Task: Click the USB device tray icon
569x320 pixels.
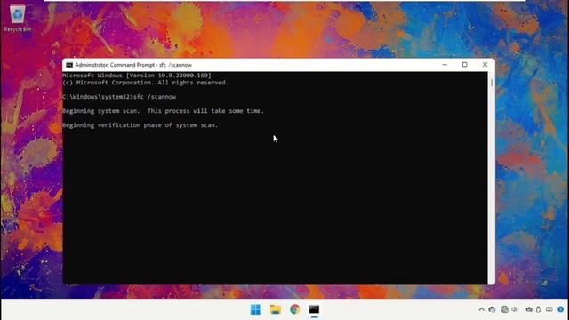Action: point(539,309)
